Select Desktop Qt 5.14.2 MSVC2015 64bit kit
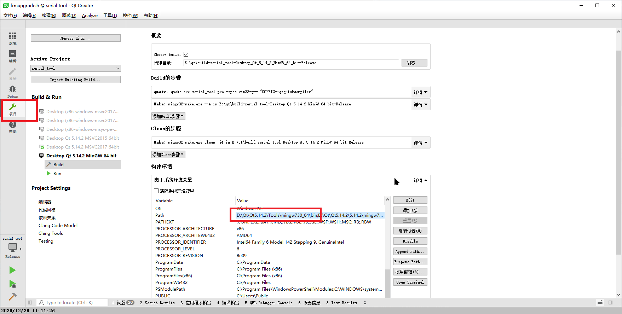 tap(79, 138)
